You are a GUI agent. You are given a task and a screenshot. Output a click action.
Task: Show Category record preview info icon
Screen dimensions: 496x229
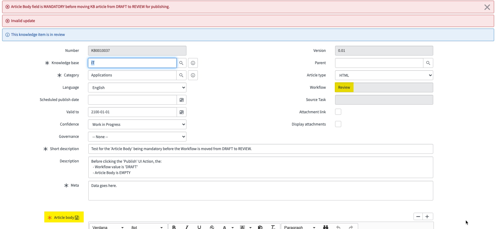pyautogui.click(x=193, y=75)
